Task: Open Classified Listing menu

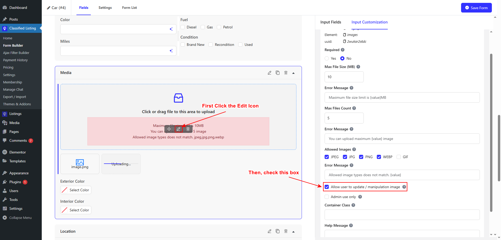Action: pos(22,28)
